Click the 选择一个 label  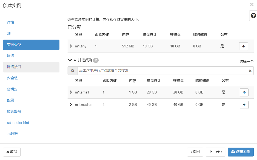[x=246, y=61]
